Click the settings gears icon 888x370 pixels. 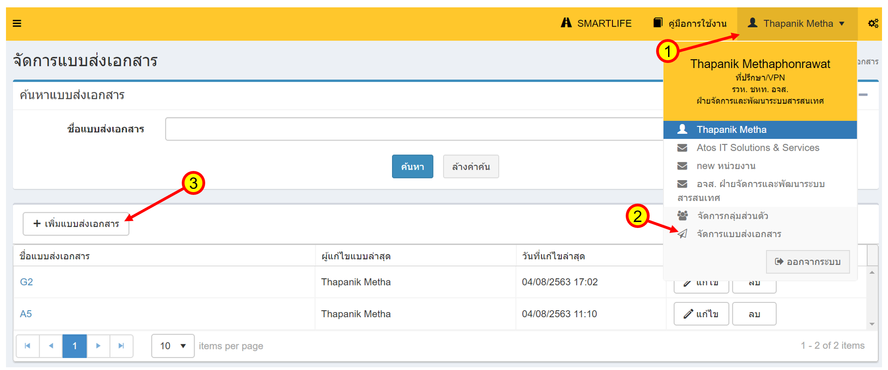pos(873,23)
